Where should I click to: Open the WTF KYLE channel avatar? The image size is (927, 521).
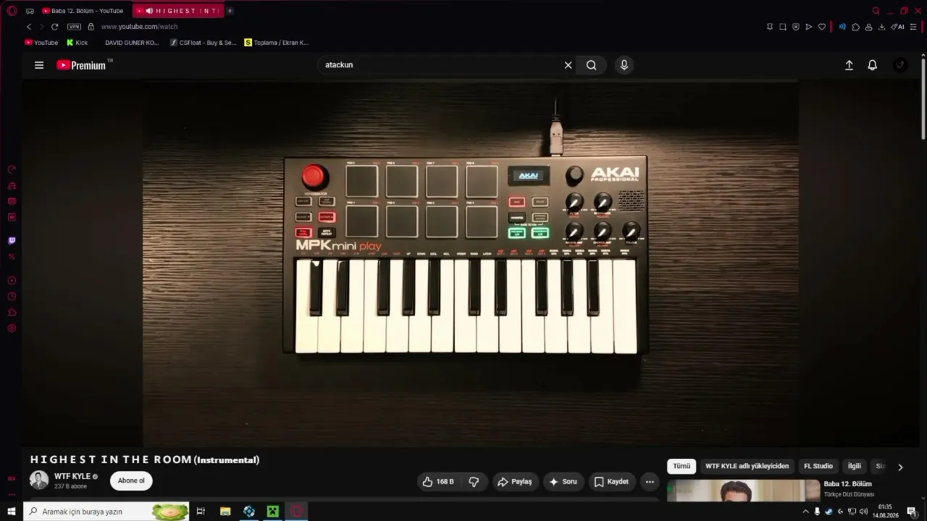point(39,480)
